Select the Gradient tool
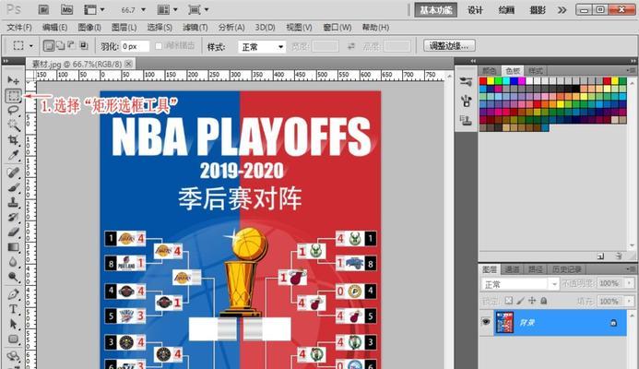The height and width of the screenshot is (369, 639). tap(13, 247)
